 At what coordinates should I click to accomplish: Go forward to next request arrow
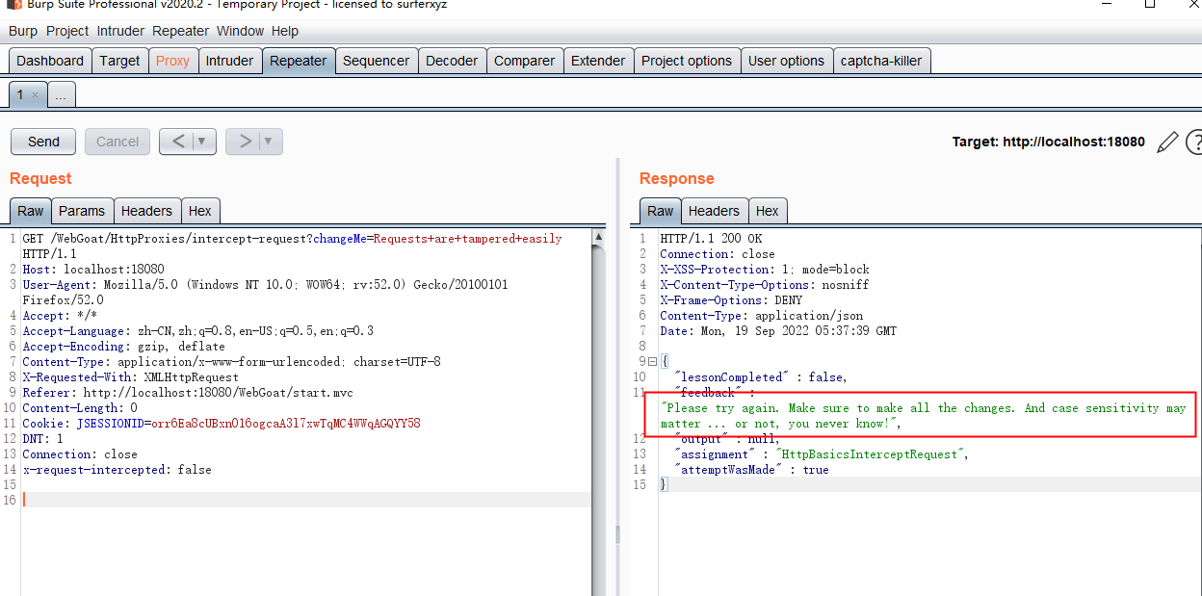tap(246, 142)
